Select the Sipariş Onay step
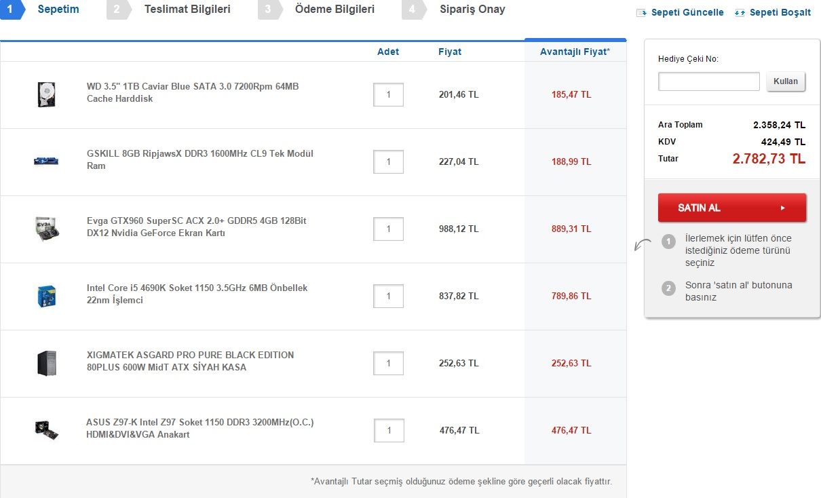The height and width of the screenshot is (498, 821). (x=472, y=9)
